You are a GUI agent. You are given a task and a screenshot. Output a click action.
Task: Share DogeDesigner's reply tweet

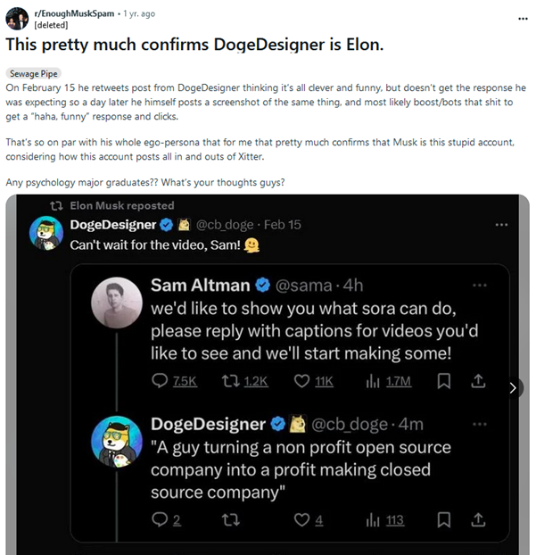click(478, 519)
